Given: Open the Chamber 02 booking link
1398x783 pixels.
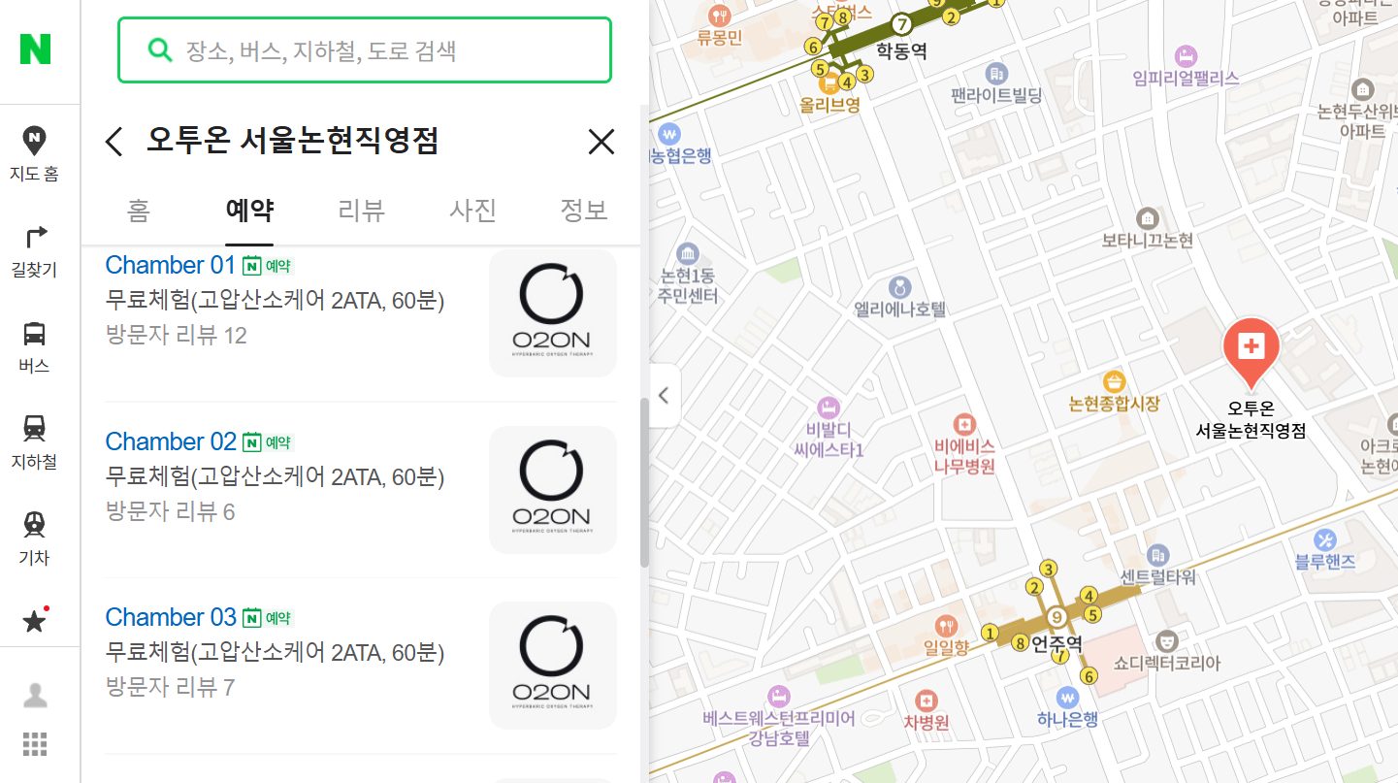Looking at the screenshot, I should (171, 441).
